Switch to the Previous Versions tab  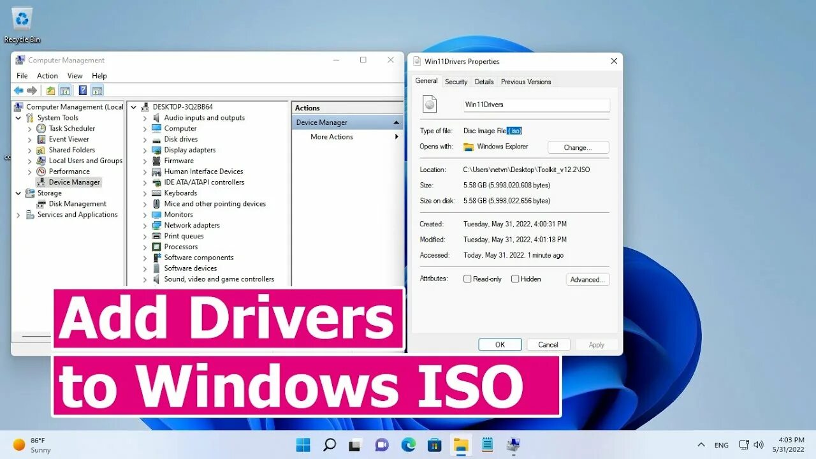pos(526,82)
